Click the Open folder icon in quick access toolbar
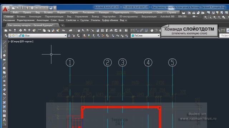 pos(18,8)
